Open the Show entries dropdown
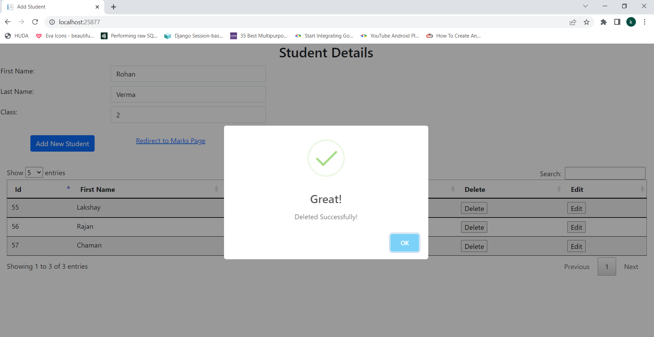Viewport: 654px width, 337px height. tap(34, 172)
